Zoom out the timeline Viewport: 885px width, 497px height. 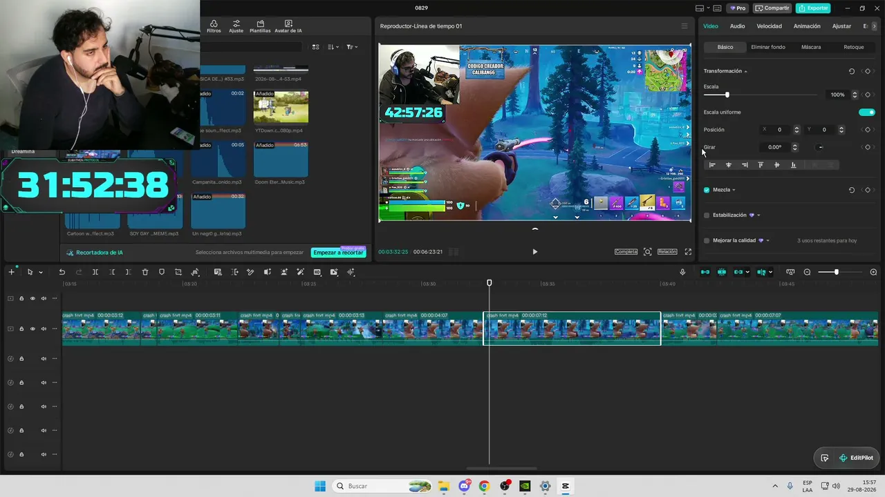(807, 272)
